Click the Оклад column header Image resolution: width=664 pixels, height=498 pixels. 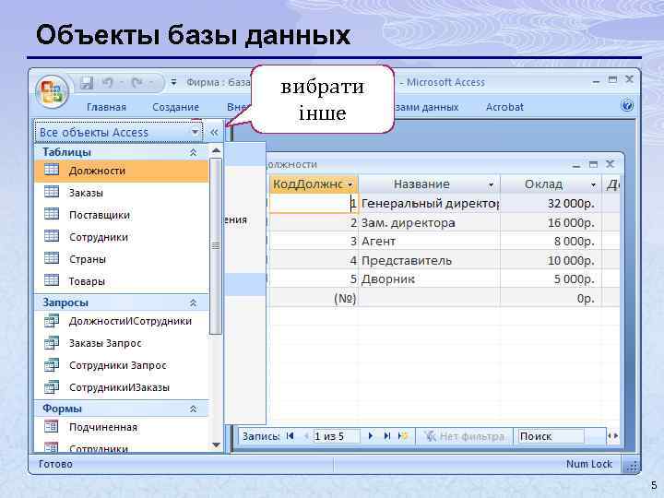(x=551, y=184)
